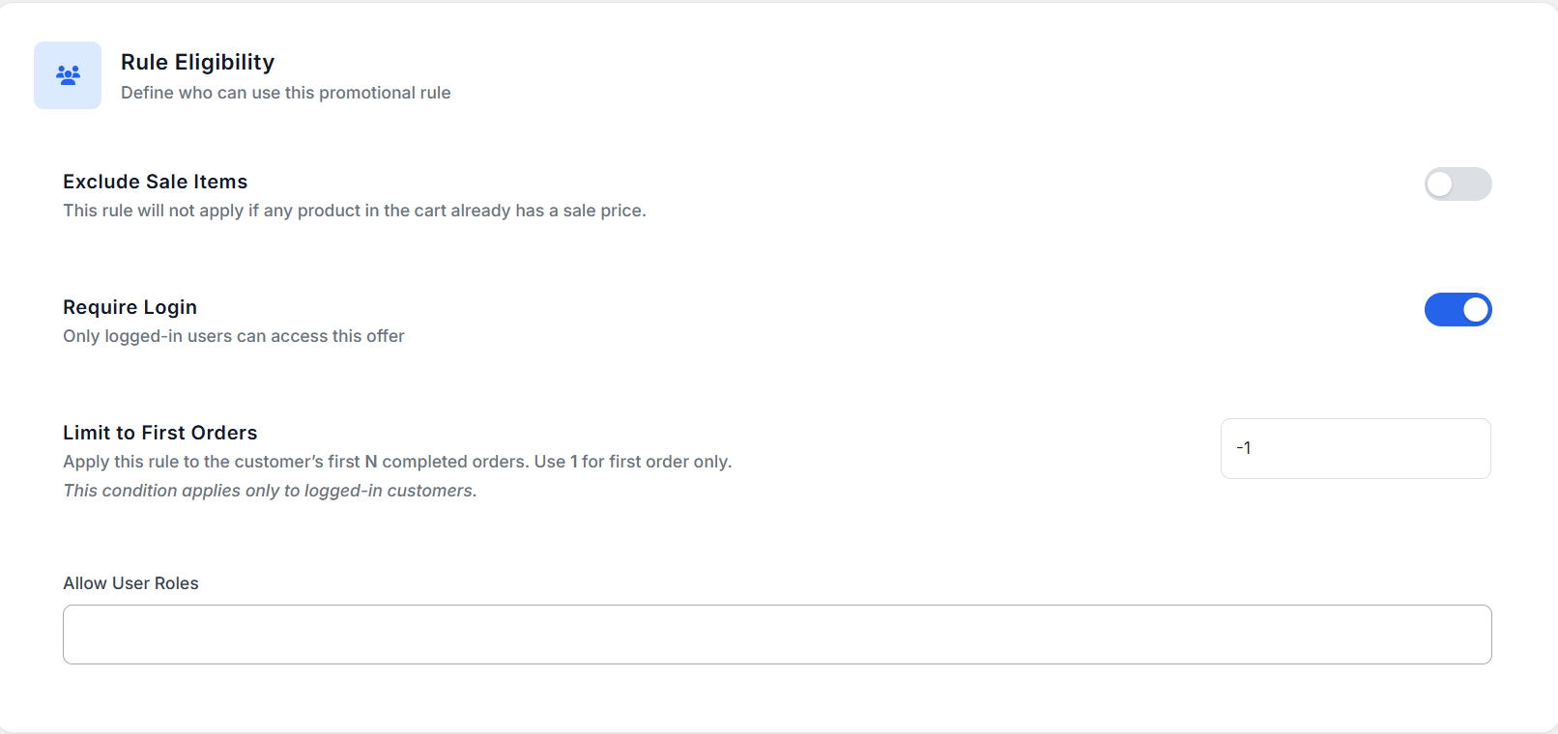
Task: Click the Limit to First Orders label
Action: click(x=159, y=433)
